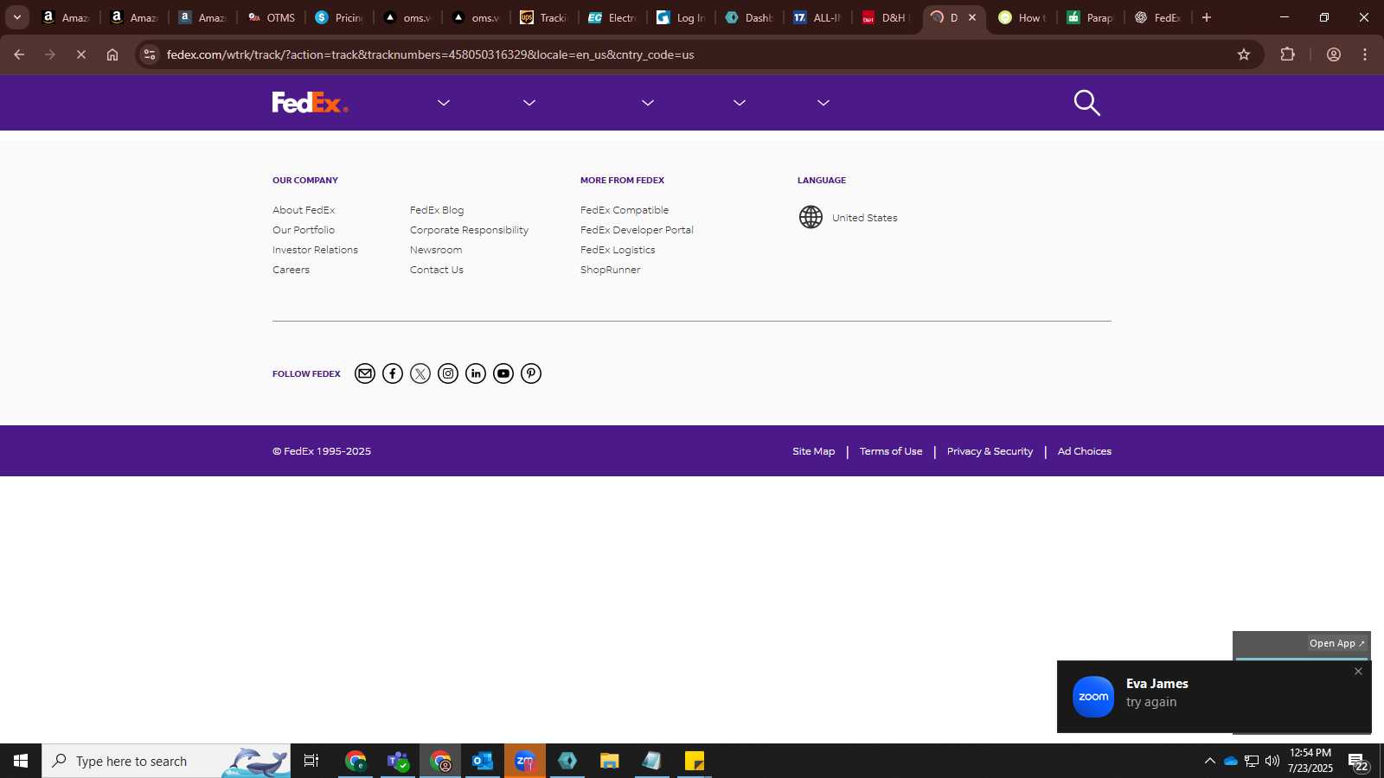Dismiss the Zoom Eva James notification

click(x=1358, y=672)
